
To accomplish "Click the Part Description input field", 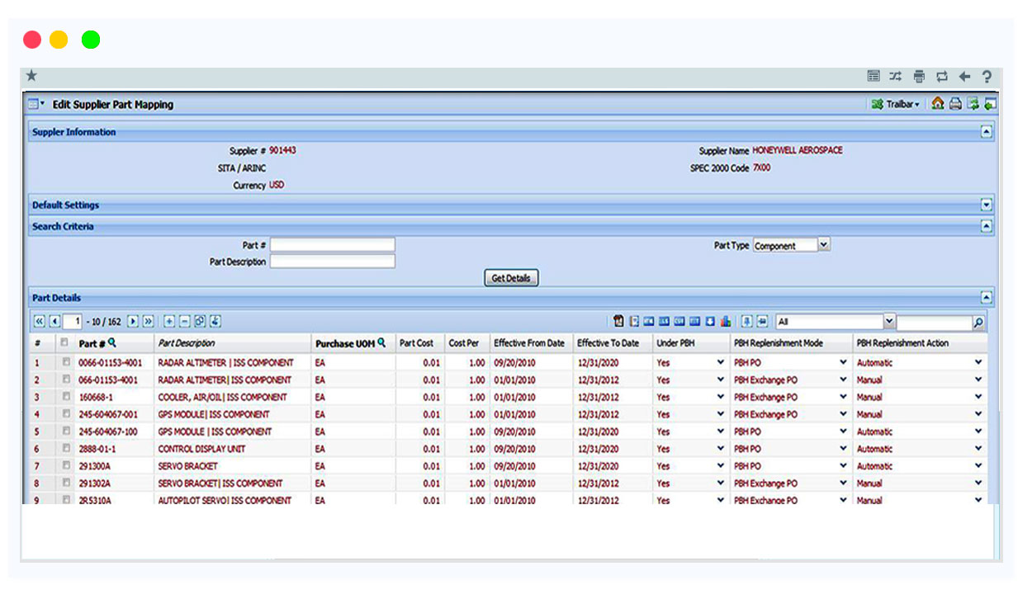I will pos(333,262).
